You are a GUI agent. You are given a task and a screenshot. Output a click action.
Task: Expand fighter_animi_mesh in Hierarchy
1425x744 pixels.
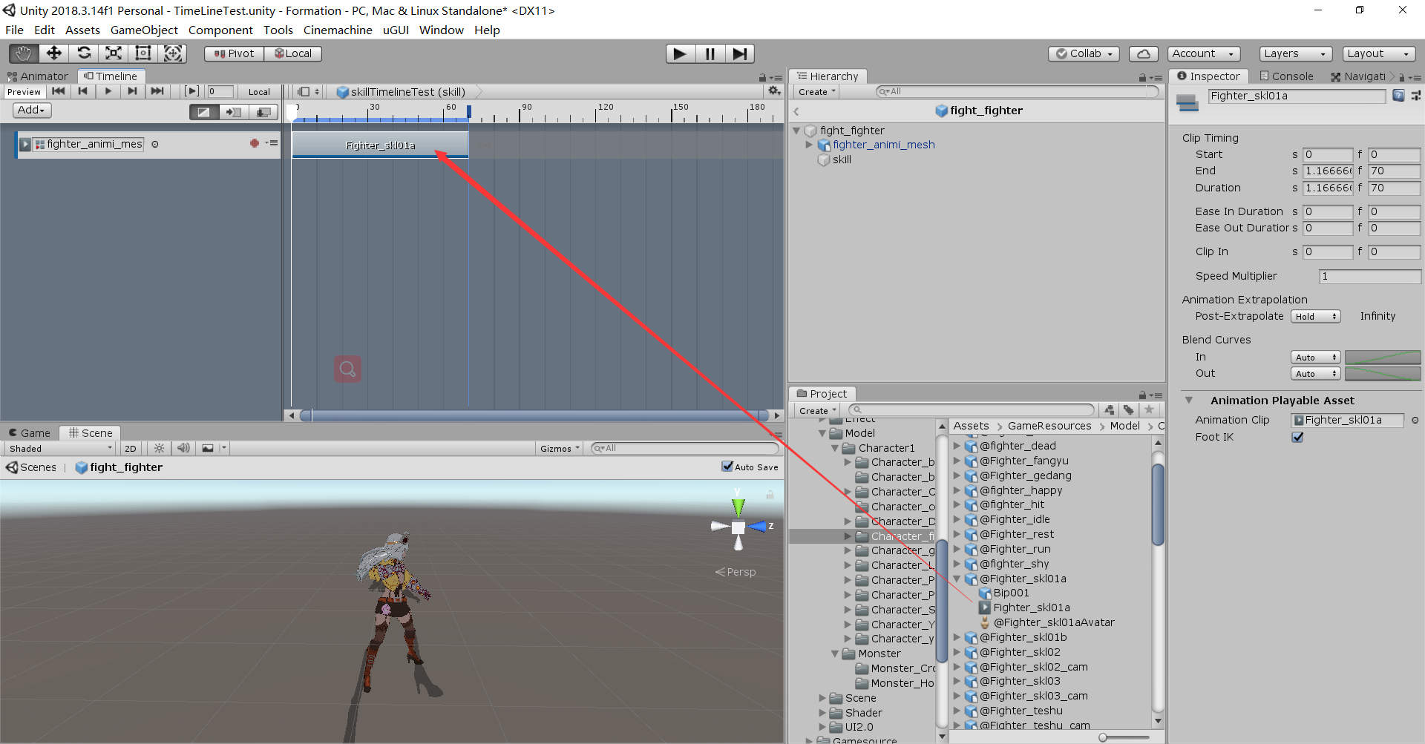[809, 145]
